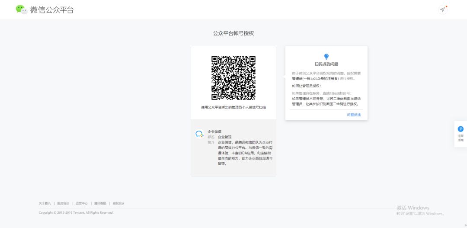467x228 pixels.
Task: Open the 问题反馈 link
Action: [354, 115]
